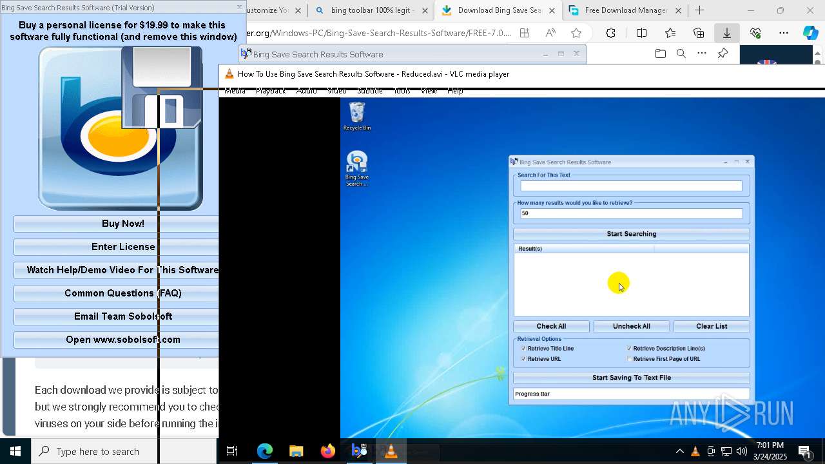Select VLC media player taskbar icon
This screenshot has width=825, height=464.
click(x=391, y=451)
